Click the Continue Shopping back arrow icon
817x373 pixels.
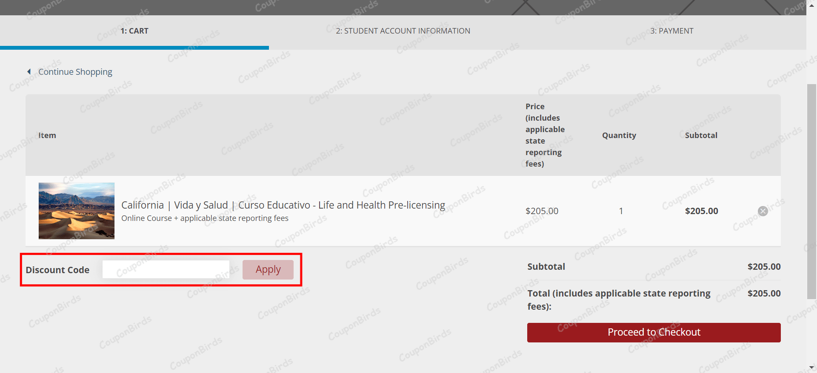point(29,72)
